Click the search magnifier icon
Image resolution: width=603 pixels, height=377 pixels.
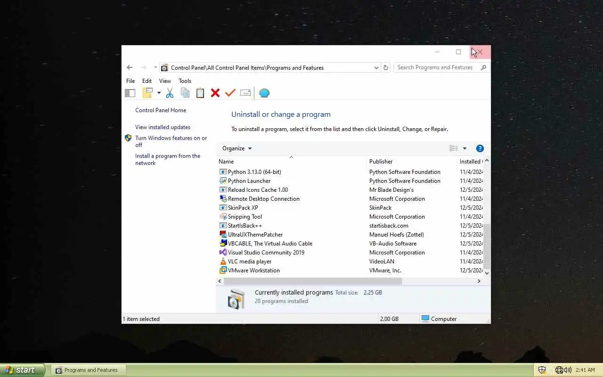(x=483, y=67)
